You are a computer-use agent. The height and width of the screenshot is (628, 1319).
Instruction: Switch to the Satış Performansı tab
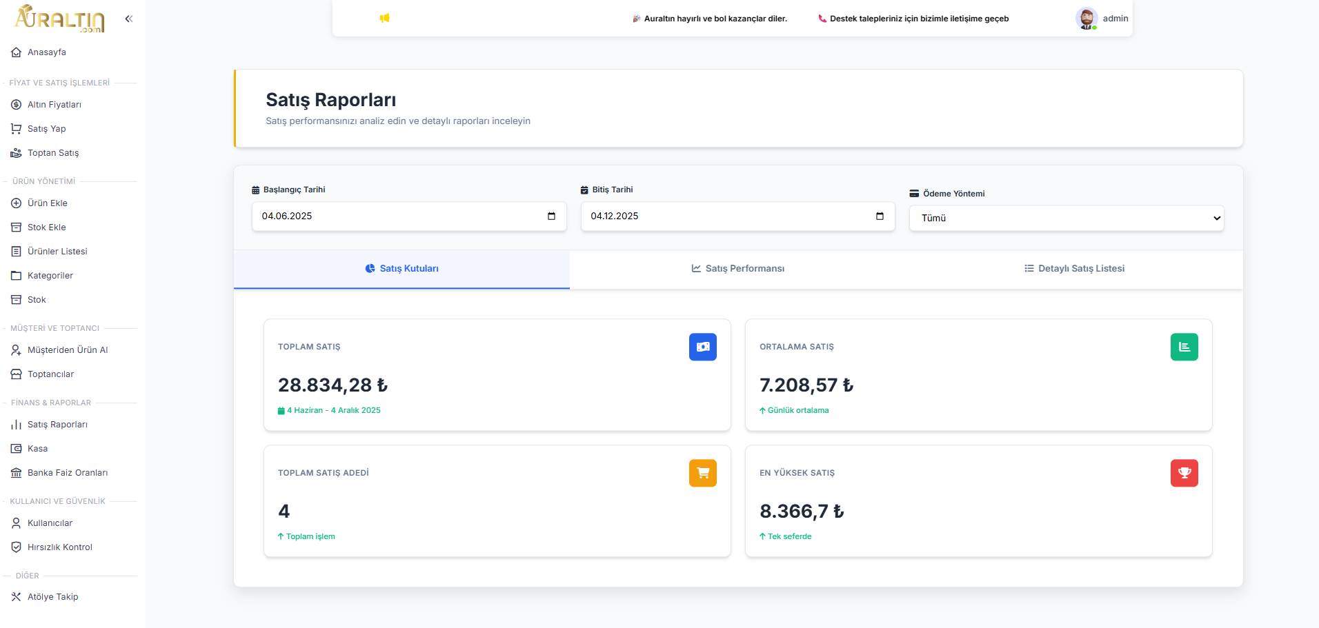coord(737,269)
